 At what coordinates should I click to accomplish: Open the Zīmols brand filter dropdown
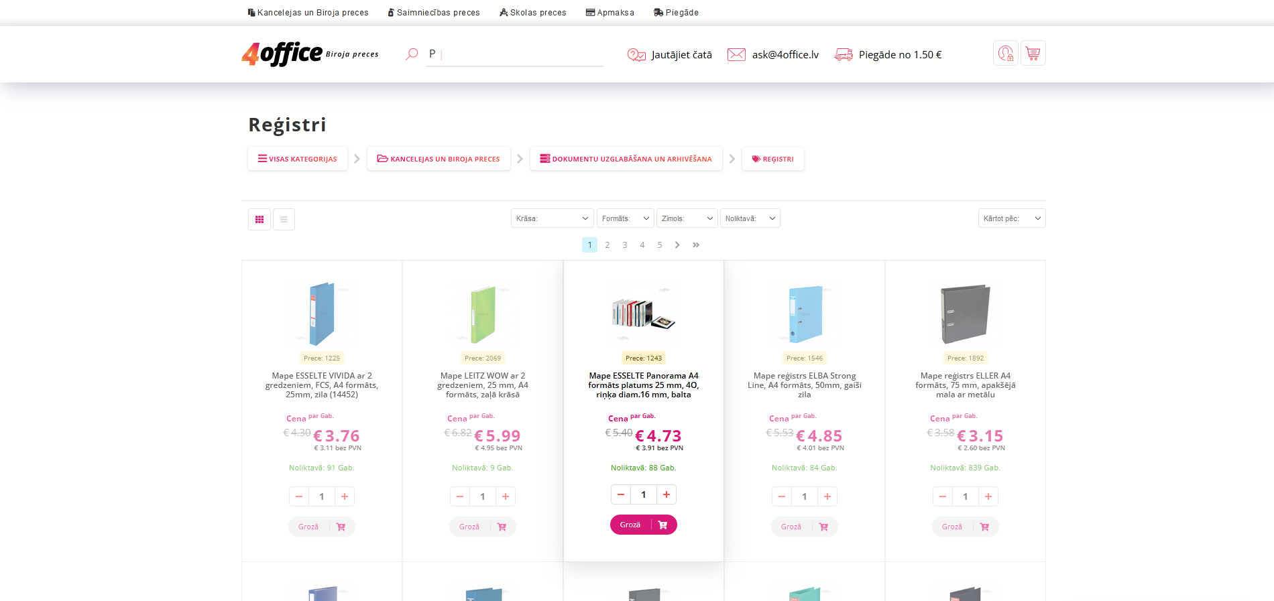pos(687,218)
